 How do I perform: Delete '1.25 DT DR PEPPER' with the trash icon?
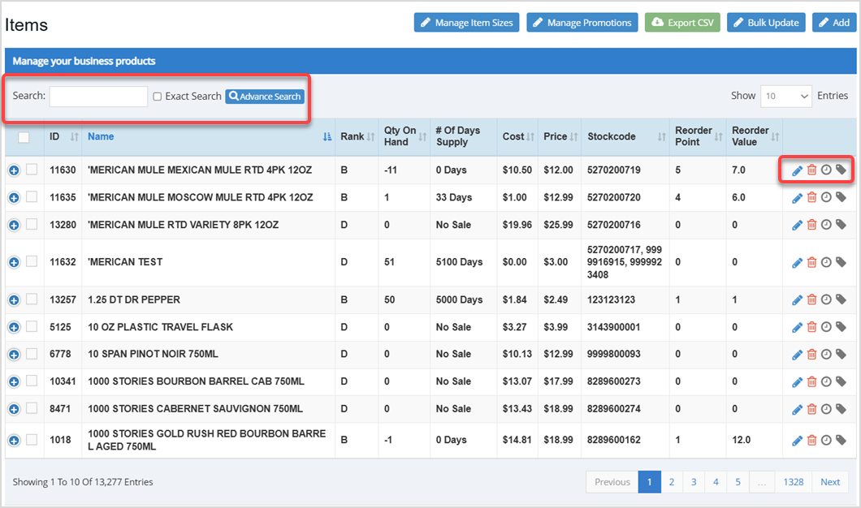[x=811, y=299]
